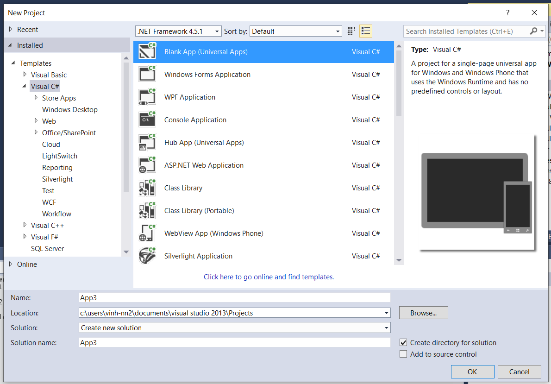Open the Sort by dropdown

(x=337, y=31)
